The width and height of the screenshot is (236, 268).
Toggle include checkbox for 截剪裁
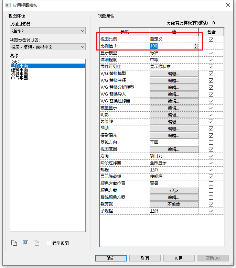pyautogui.click(x=211, y=204)
